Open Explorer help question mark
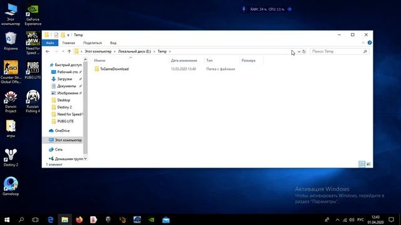The image size is (401, 225). (x=370, y=43)
